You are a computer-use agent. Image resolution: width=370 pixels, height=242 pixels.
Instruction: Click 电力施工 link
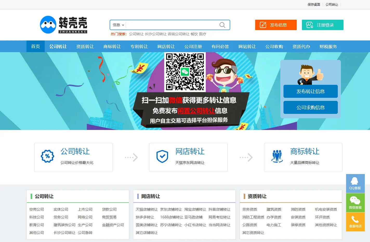pyautogui.click(x=274, y=225)
